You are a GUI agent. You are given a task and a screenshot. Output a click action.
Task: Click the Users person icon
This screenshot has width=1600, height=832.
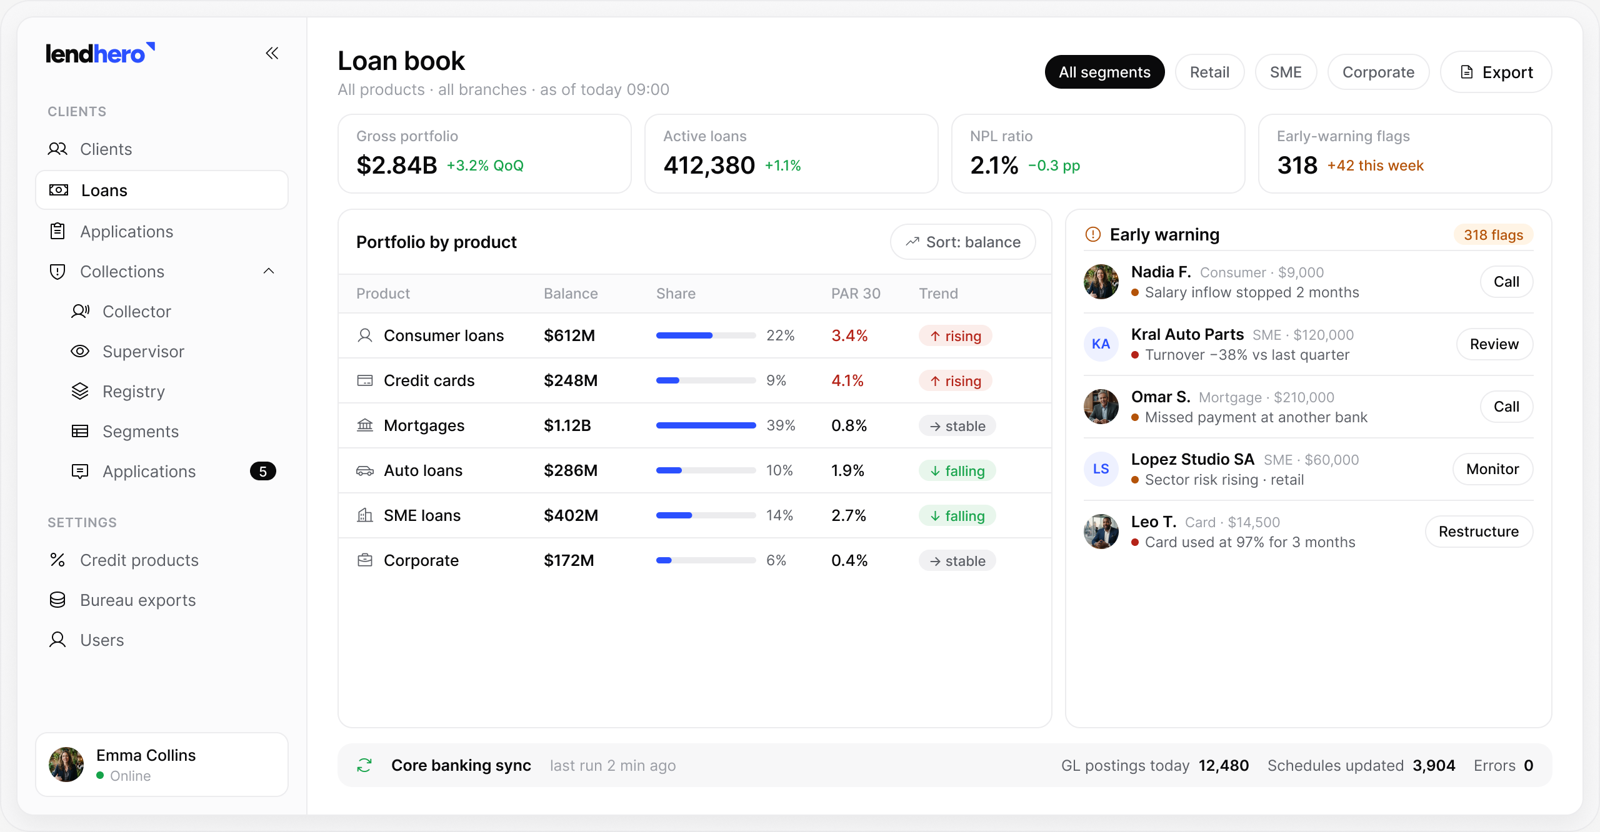point(57,640)
